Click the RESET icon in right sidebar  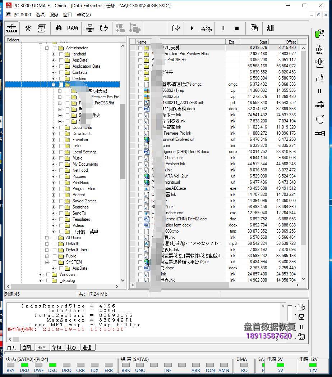tap(319, 49)
